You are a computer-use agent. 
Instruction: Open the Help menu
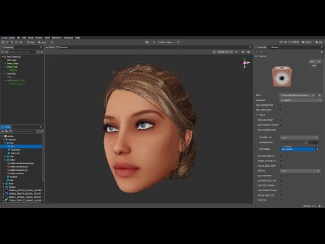(78, 38)
